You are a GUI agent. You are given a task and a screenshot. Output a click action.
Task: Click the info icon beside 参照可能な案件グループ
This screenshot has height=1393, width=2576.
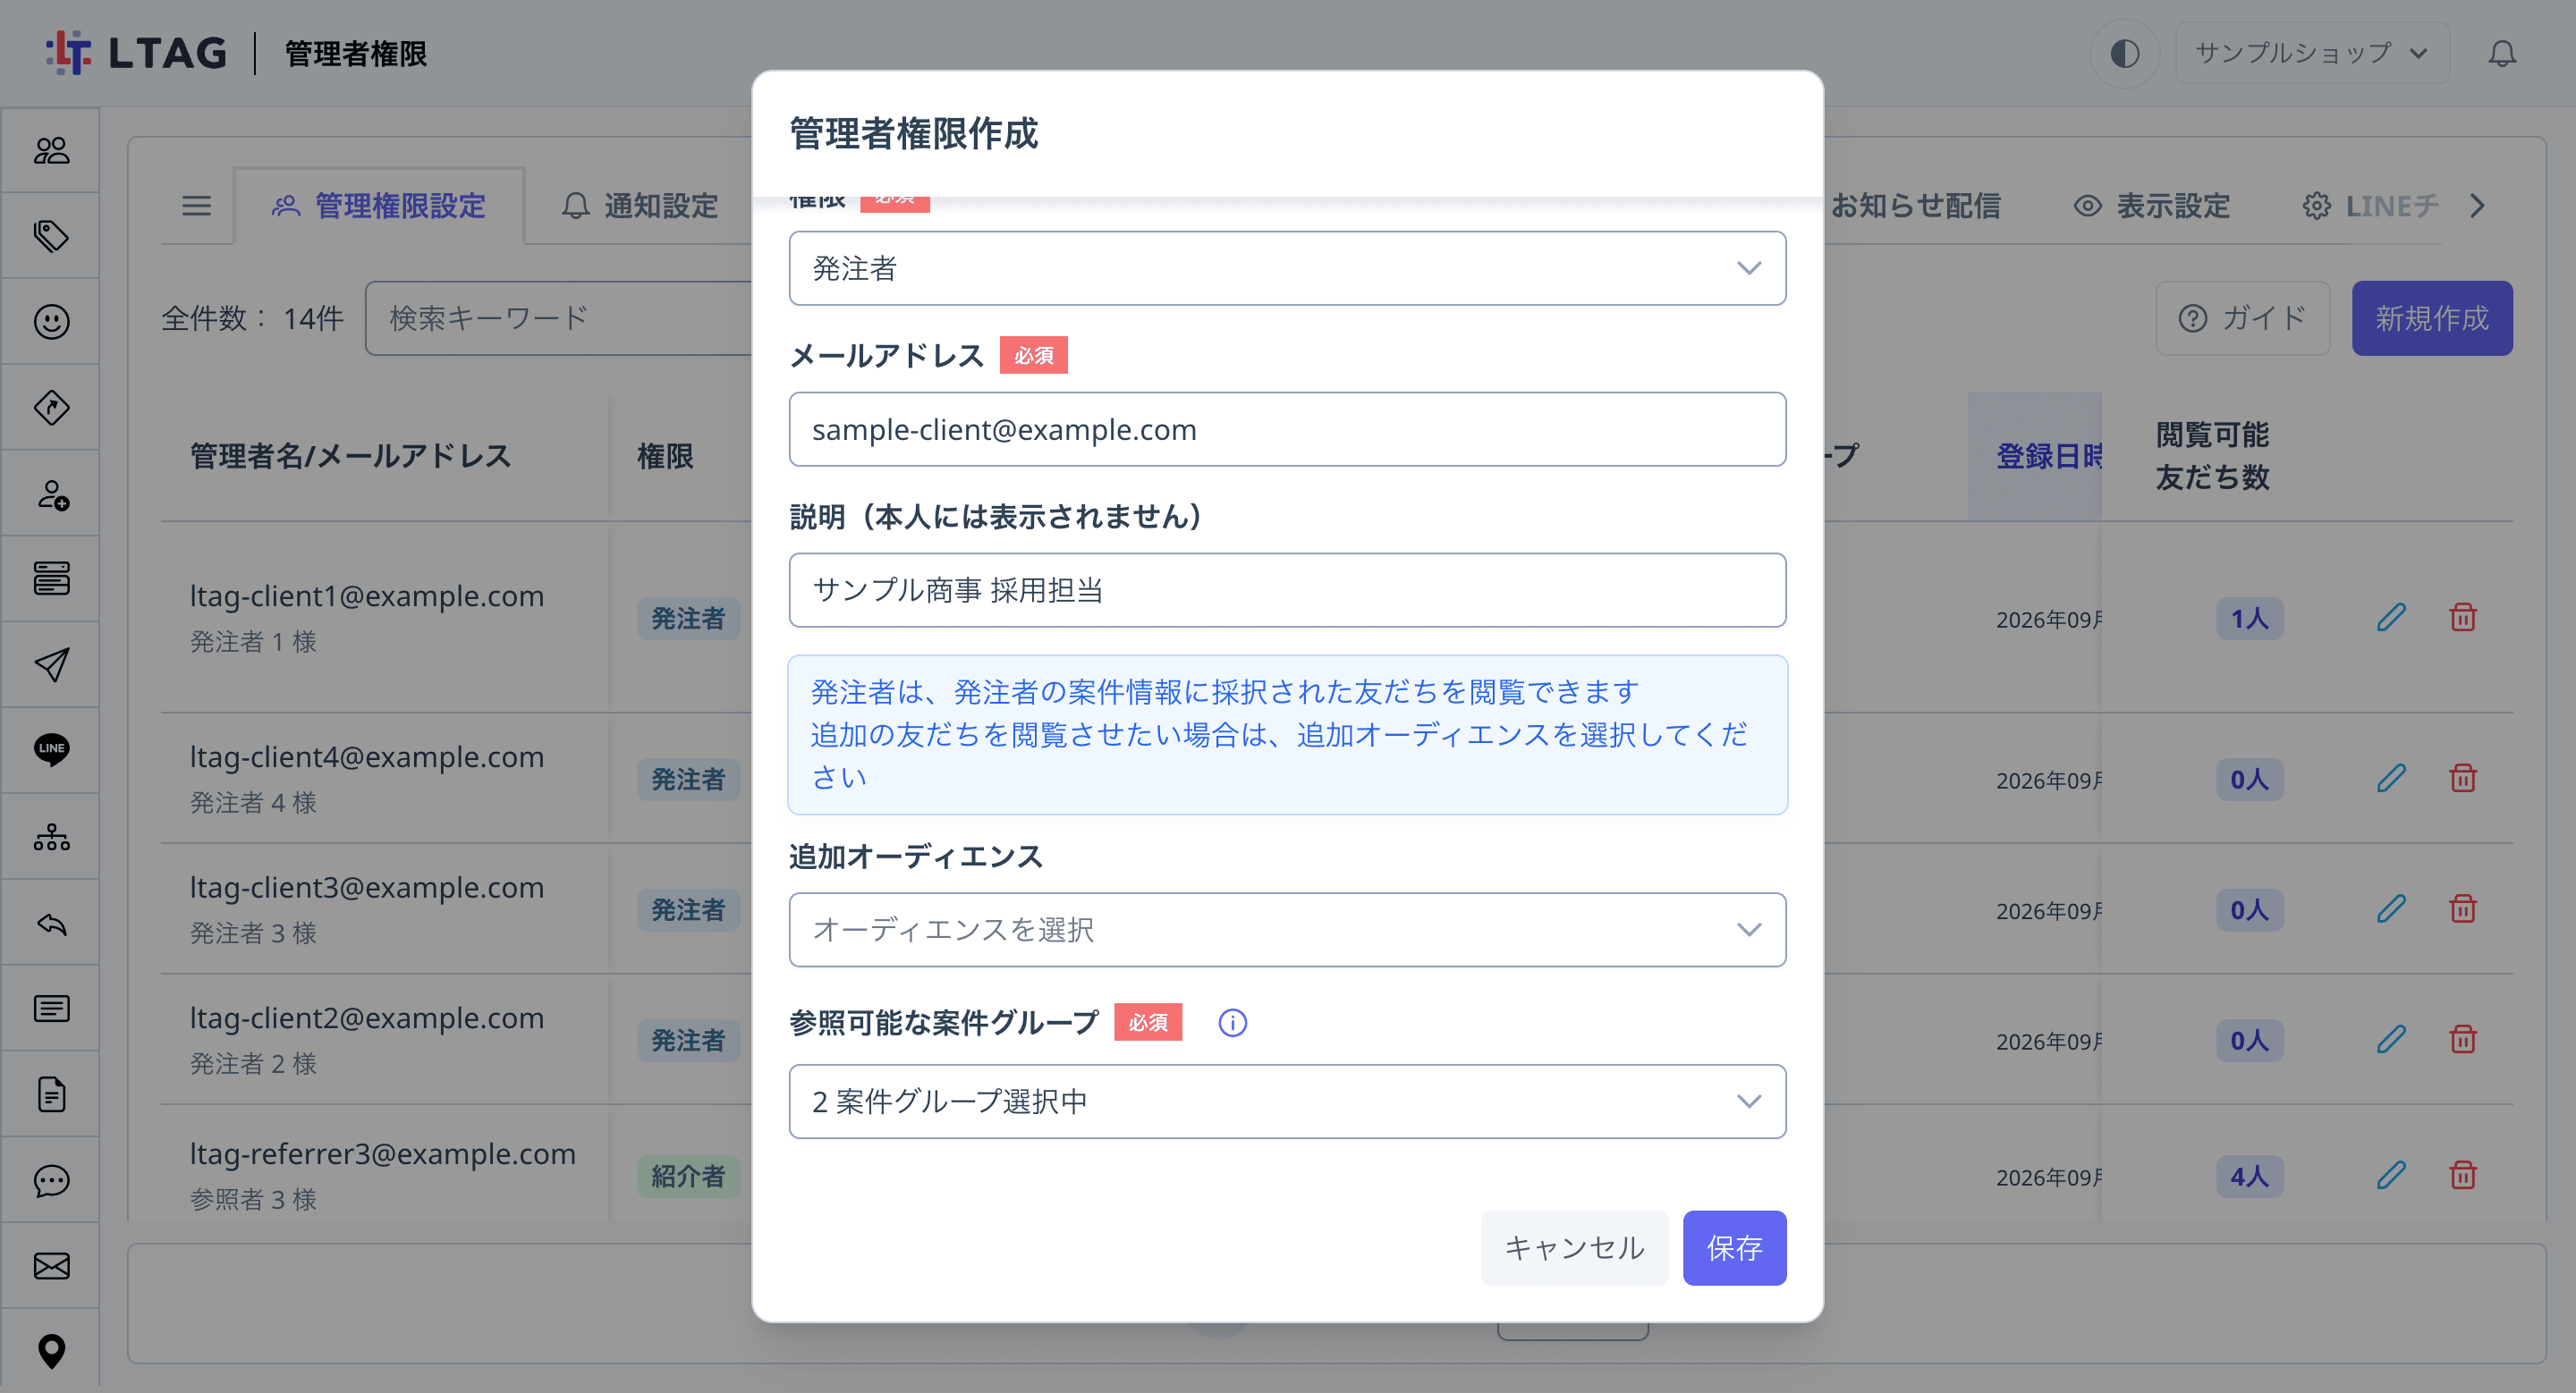point(1232,1022)
